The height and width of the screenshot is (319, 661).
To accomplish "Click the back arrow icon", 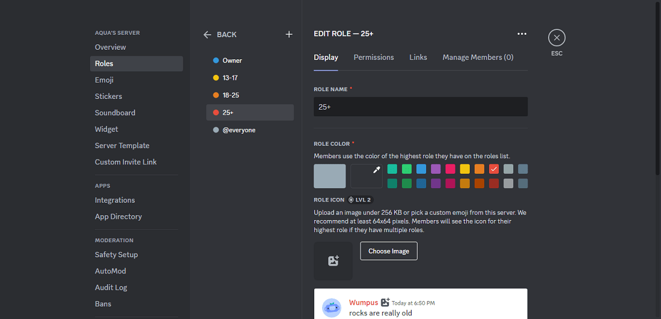I will pyautogui.click(x=207, y=35).
